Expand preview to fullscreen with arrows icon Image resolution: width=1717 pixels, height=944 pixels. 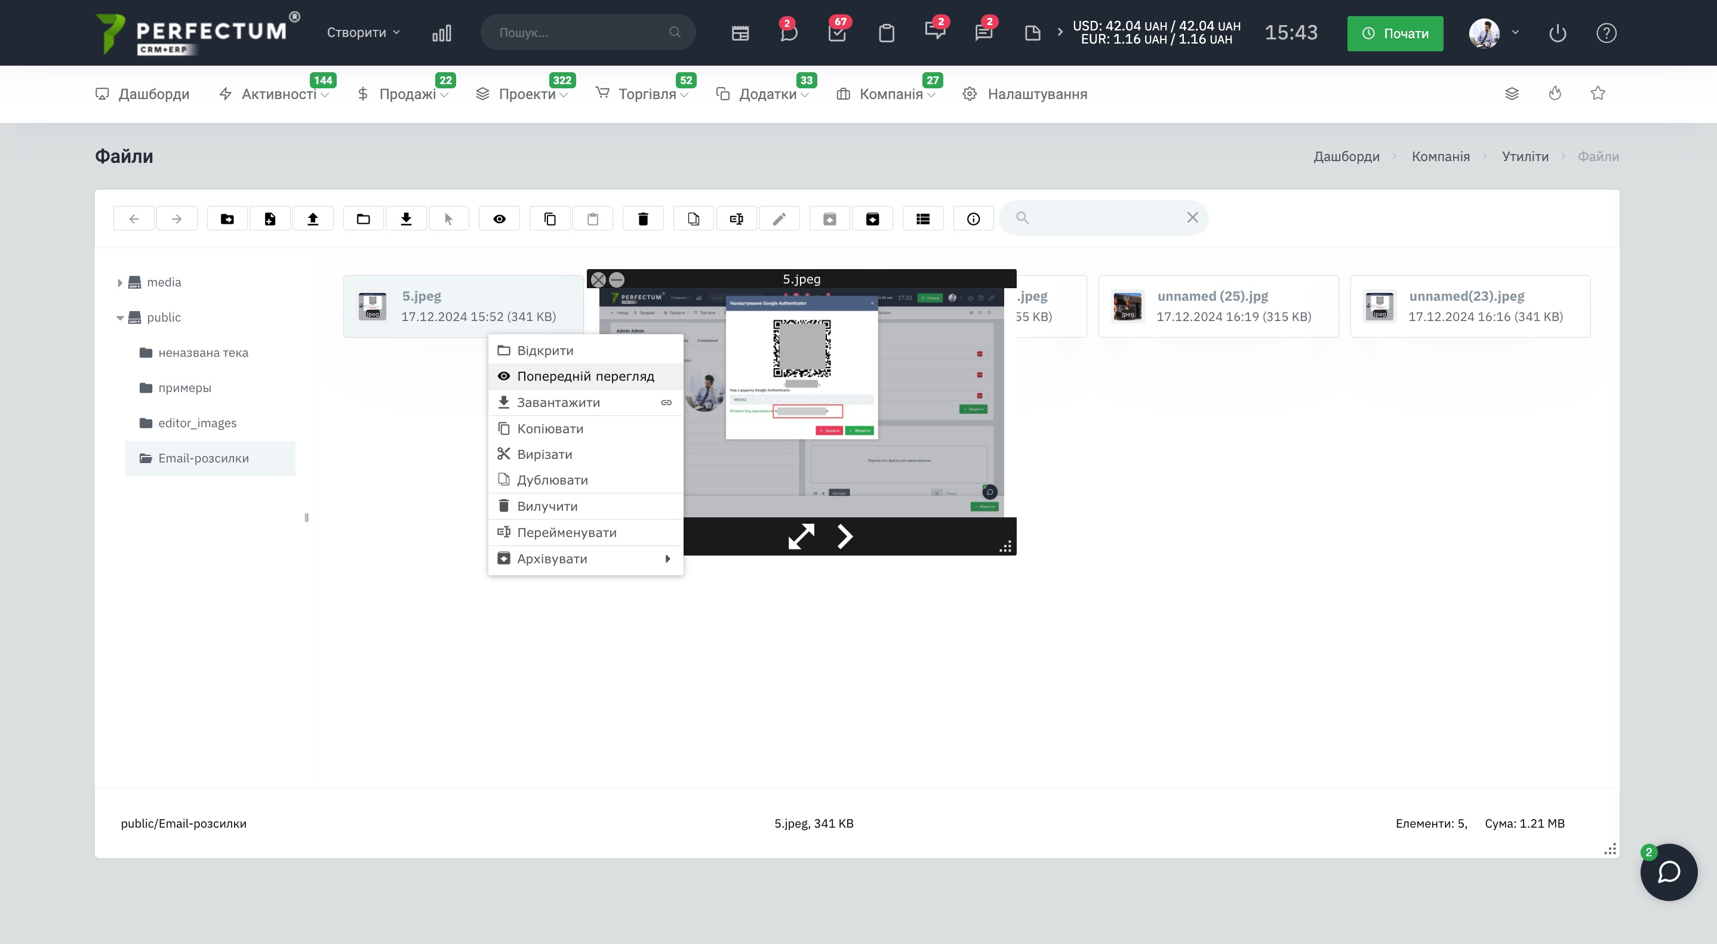801,536
